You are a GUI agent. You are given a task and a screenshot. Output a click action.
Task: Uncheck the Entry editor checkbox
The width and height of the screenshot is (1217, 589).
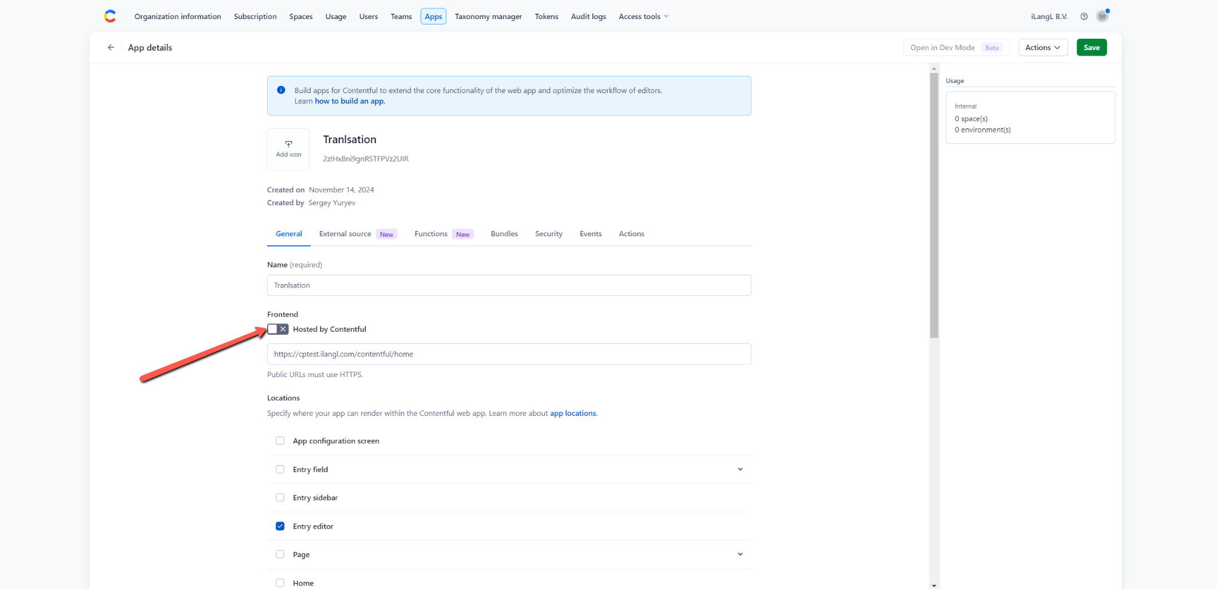pyautogui.click(x=280, y=526)
